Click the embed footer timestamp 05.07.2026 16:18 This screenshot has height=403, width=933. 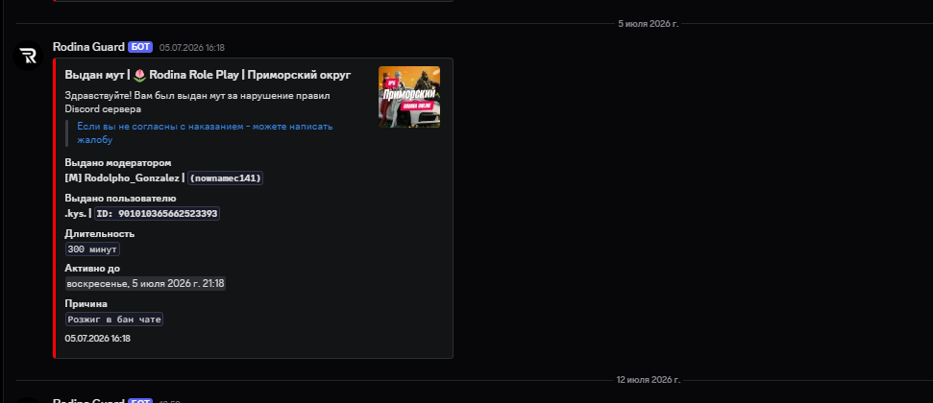[98, 338]
